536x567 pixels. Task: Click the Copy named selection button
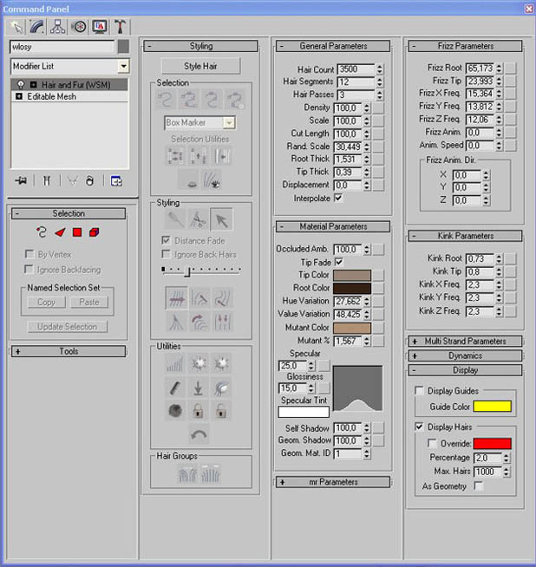coord(46,302)
